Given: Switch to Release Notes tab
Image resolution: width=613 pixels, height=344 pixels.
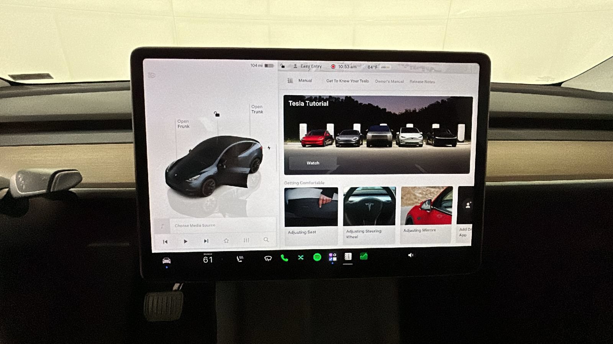Looking at the screenshot, I should 422,82.
